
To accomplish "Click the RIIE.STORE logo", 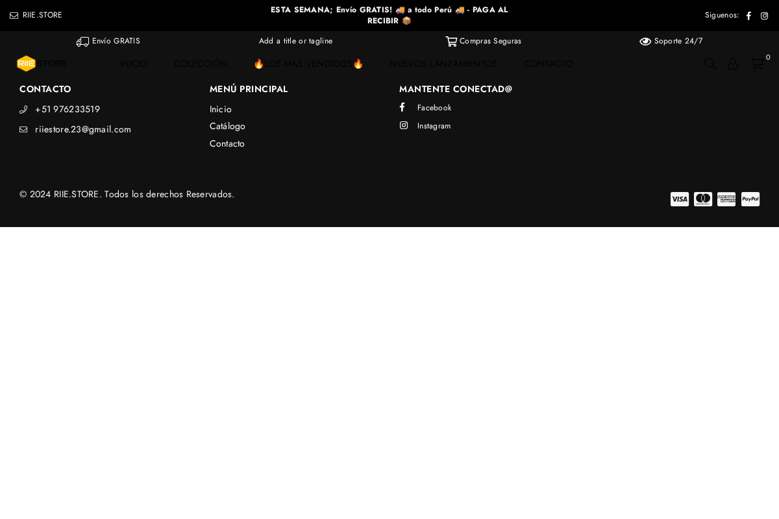I will coord(42,64).
